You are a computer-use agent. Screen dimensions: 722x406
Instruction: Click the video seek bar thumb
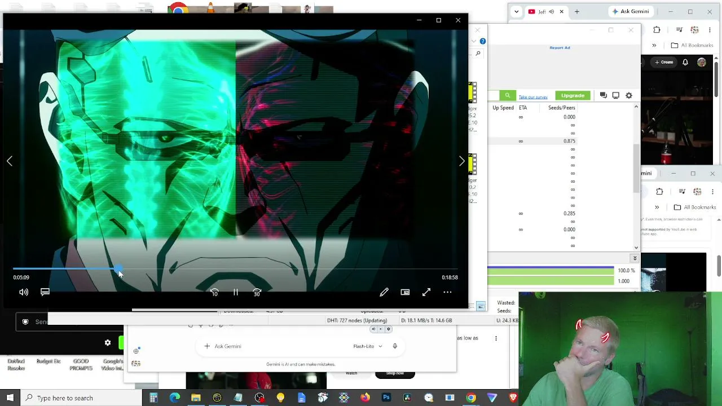click(x=119, y=269)
